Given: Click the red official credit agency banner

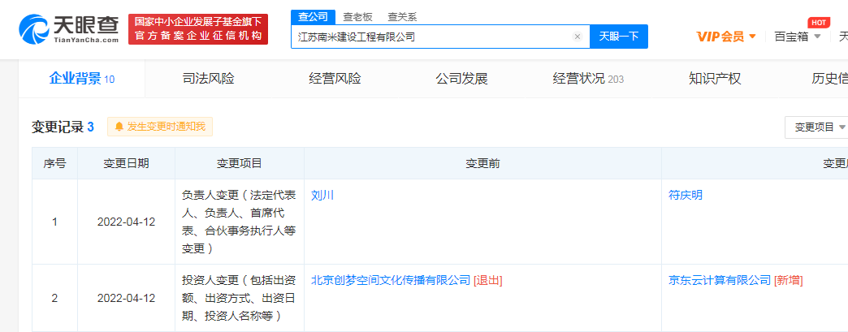Looking at the screenshot, I should coord(198,29).
